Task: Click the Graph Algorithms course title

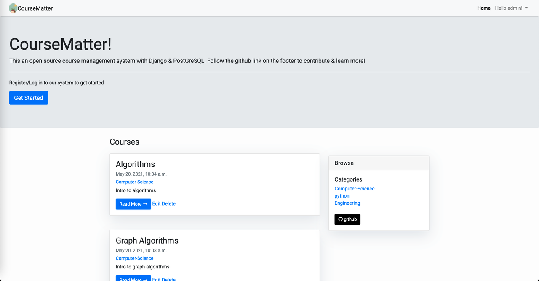Action: [147, 241]
